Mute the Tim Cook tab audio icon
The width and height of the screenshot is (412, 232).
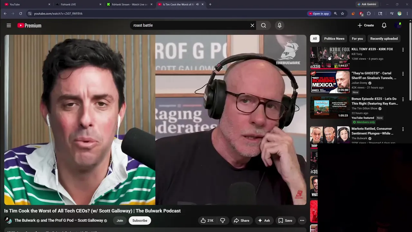point(197,5)
